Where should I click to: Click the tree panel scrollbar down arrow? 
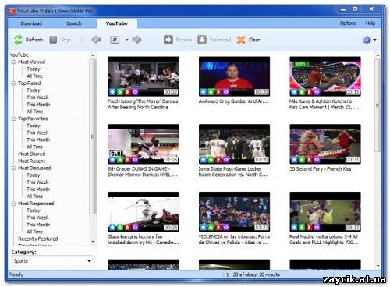[x=93, y=242]
